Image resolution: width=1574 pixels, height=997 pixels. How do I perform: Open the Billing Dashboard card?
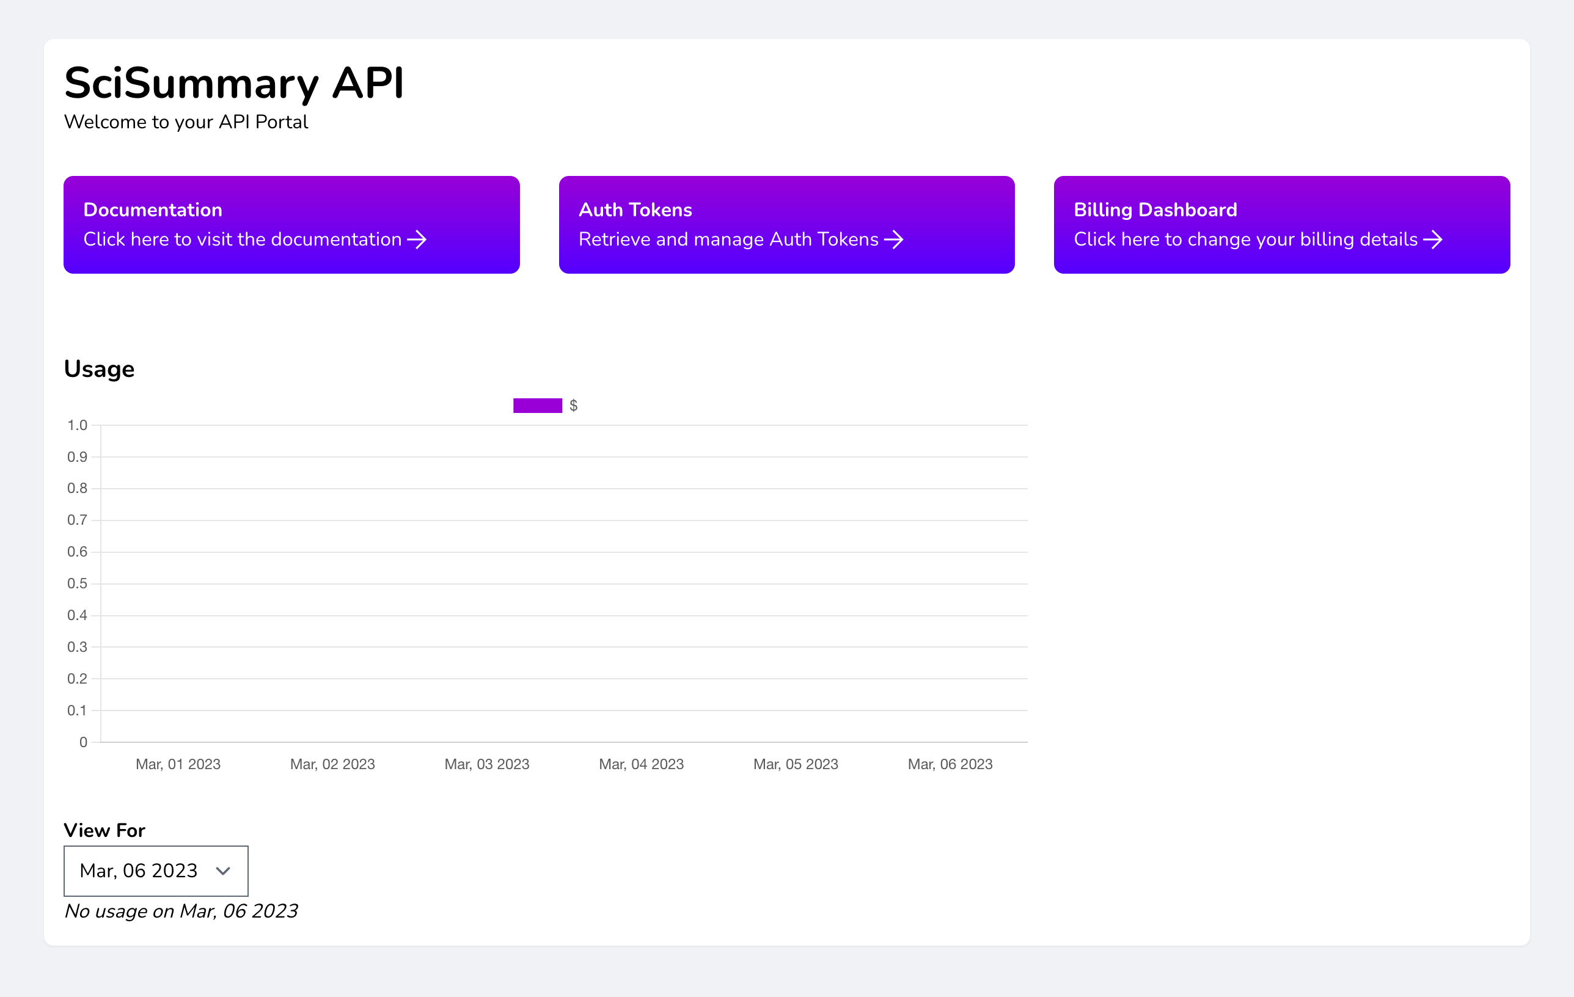point(1282,225)
